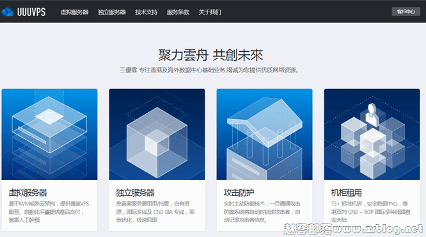Open the 关于我们 navigation item

pyautogui.click(x=210, y=12)
